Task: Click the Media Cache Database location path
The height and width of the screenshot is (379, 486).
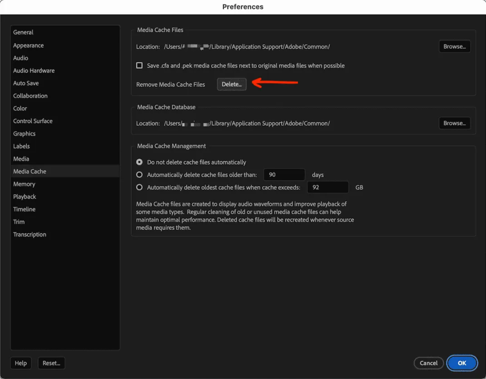Action: (247, 123)
